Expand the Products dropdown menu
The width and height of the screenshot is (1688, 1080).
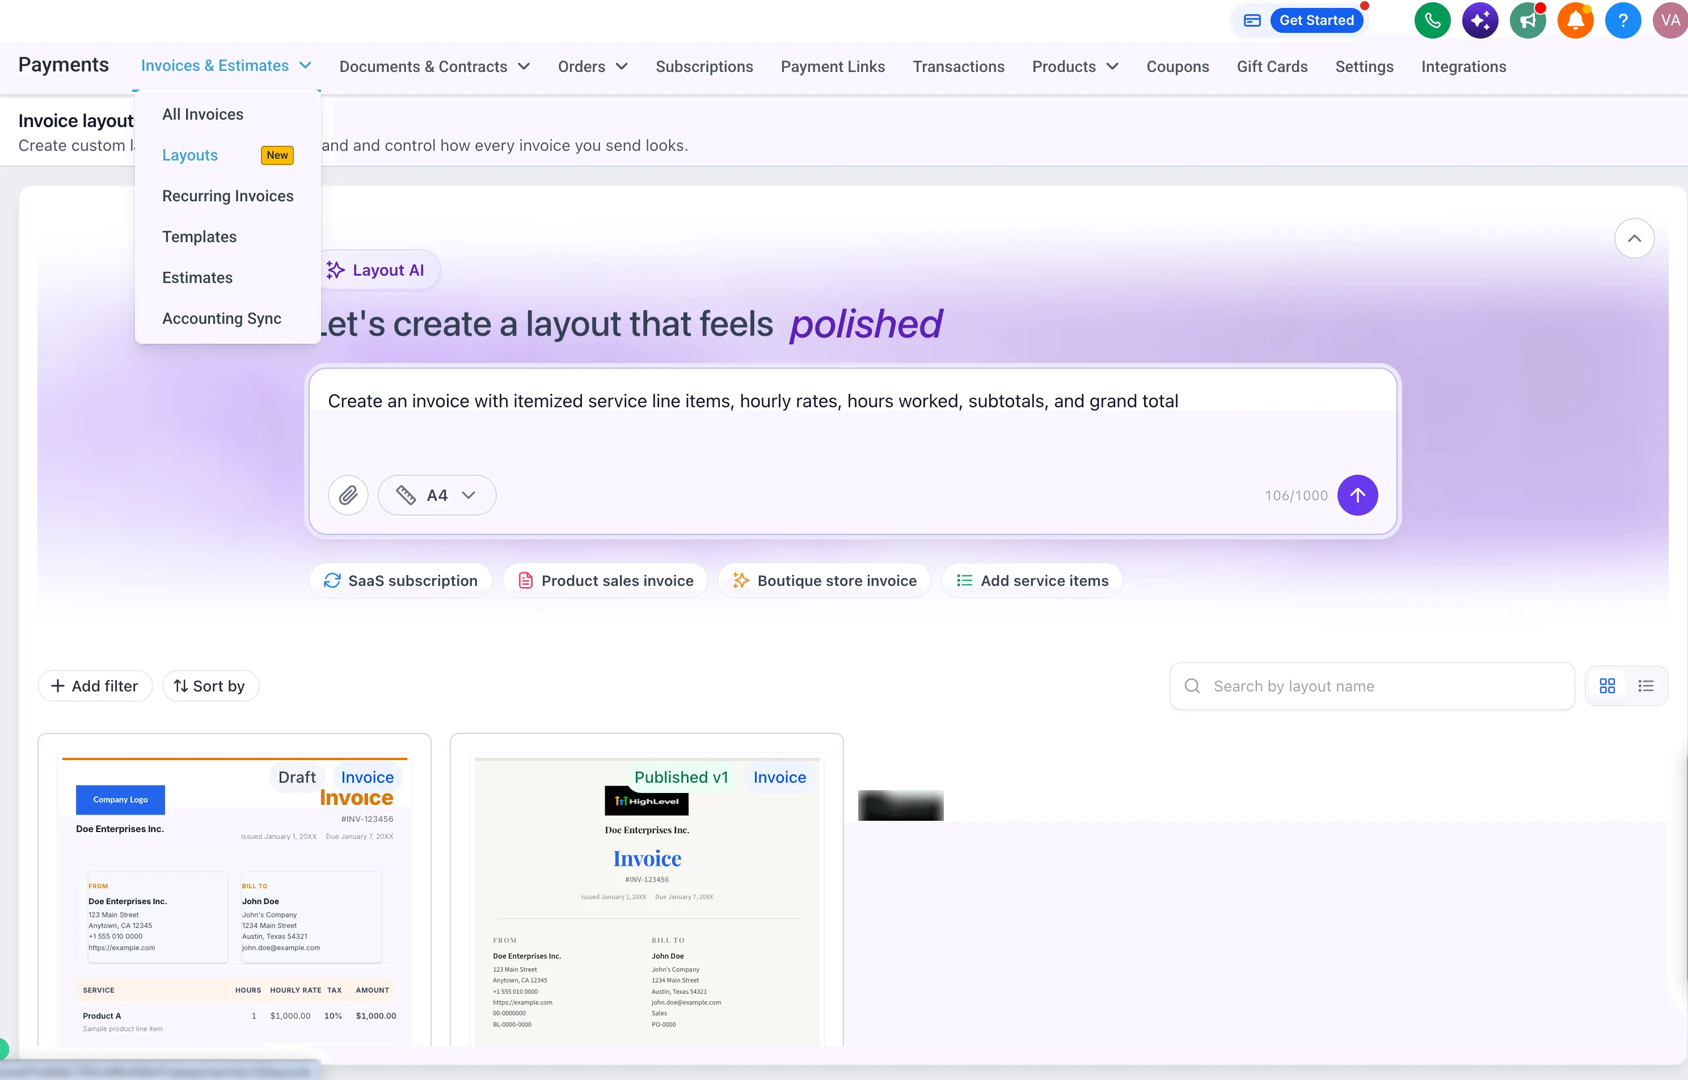click(1075, 66)
